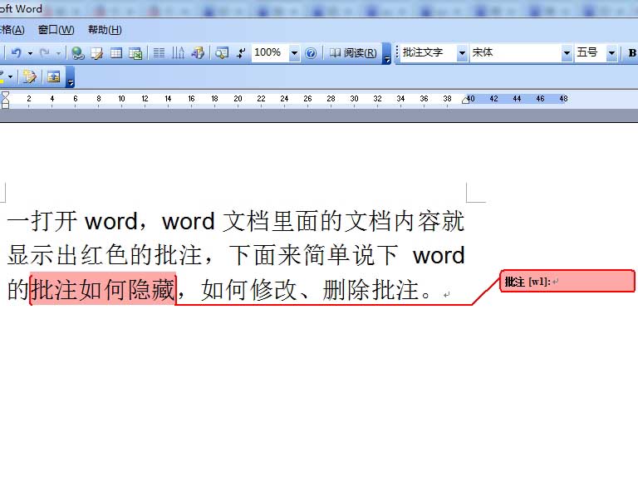Click inside the 批注 [w1] comment balloon

click(567, 281)
